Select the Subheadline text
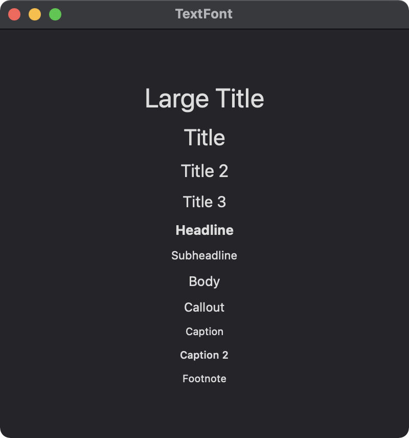Image resolution: width=409 pixels, height=438 pixels. pyautogui.click(x=204, y=255)
